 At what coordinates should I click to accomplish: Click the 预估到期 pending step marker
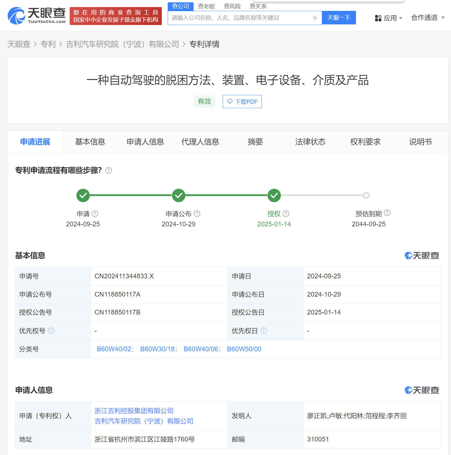pyautogui.click(x=366, y=195)
